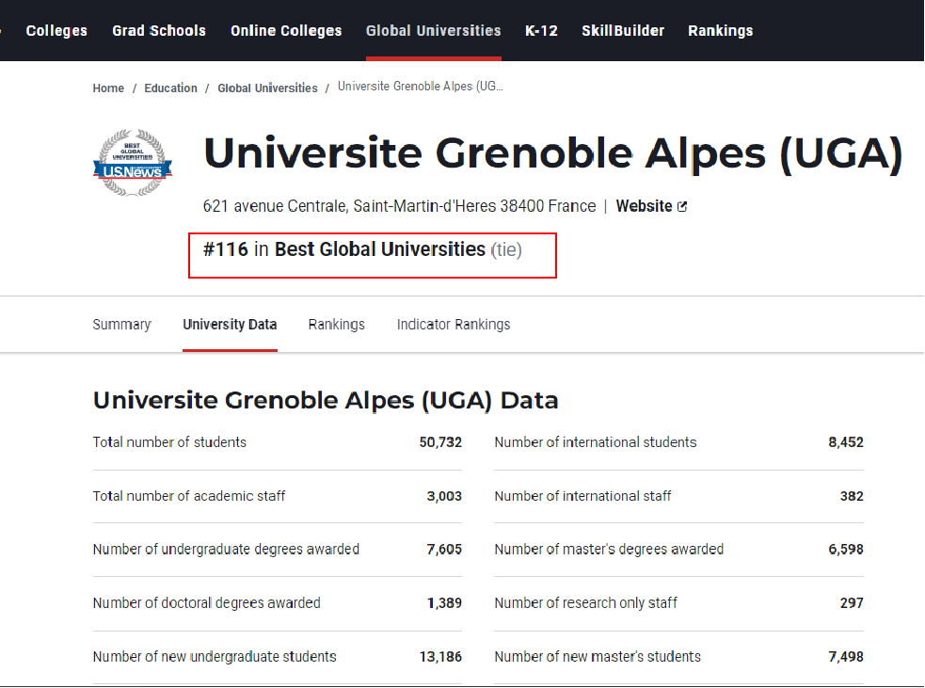Click the Total number of students label

170,442
